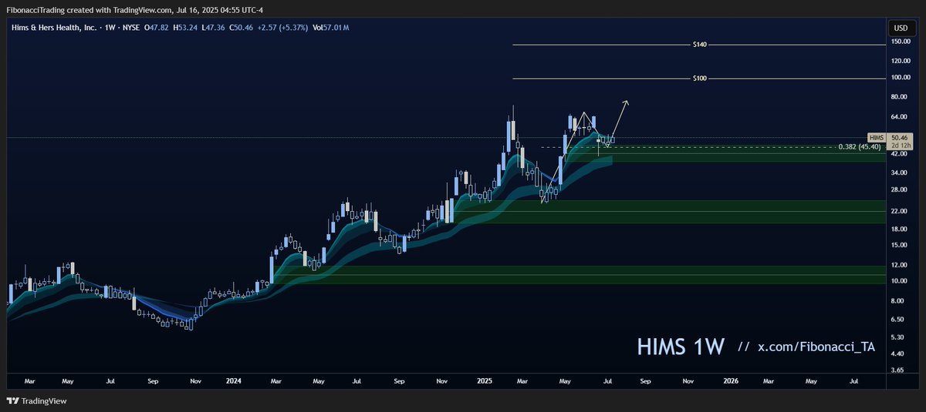Click the 6.50 price axis label
926x412 pixels.
[x=897, y=319]
